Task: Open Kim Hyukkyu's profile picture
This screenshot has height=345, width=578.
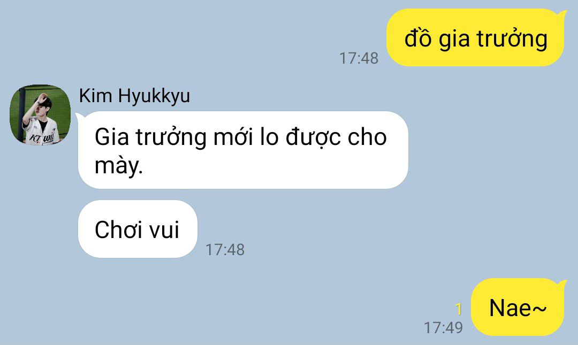Action: click(40, 114)
